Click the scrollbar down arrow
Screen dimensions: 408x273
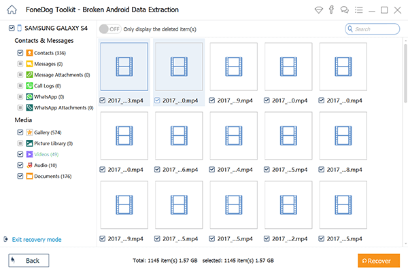405,244
